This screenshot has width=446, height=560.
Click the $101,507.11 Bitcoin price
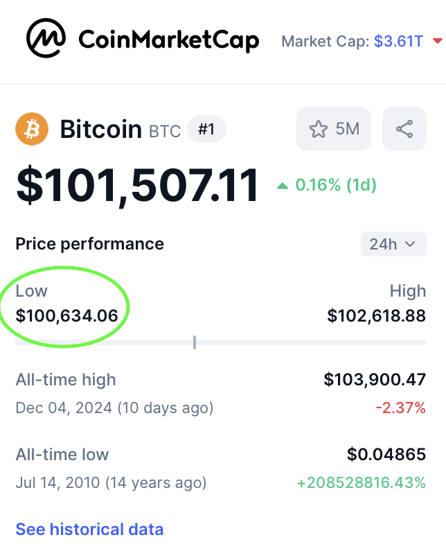(x=137, y=186)
